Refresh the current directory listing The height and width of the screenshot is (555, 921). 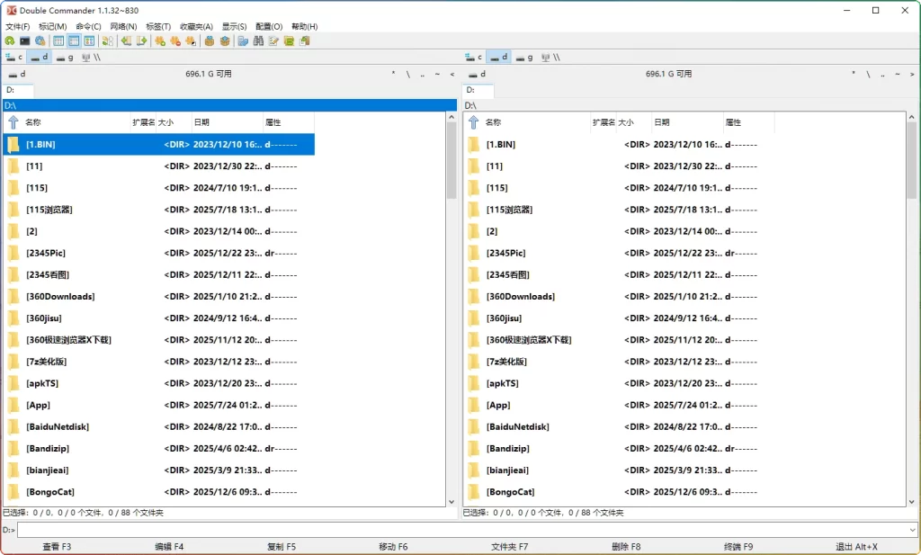pos(10,40)
